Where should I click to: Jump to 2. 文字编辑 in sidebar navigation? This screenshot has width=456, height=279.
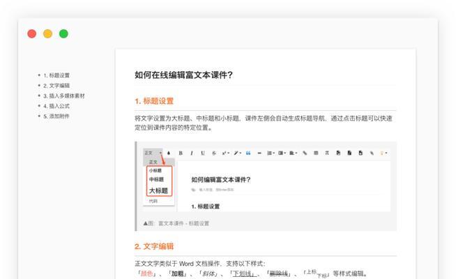pyautogui.click(x=56, y=86)
